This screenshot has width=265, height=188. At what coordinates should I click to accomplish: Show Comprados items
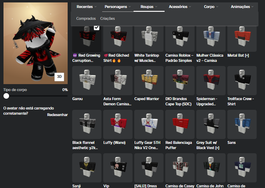86,18
